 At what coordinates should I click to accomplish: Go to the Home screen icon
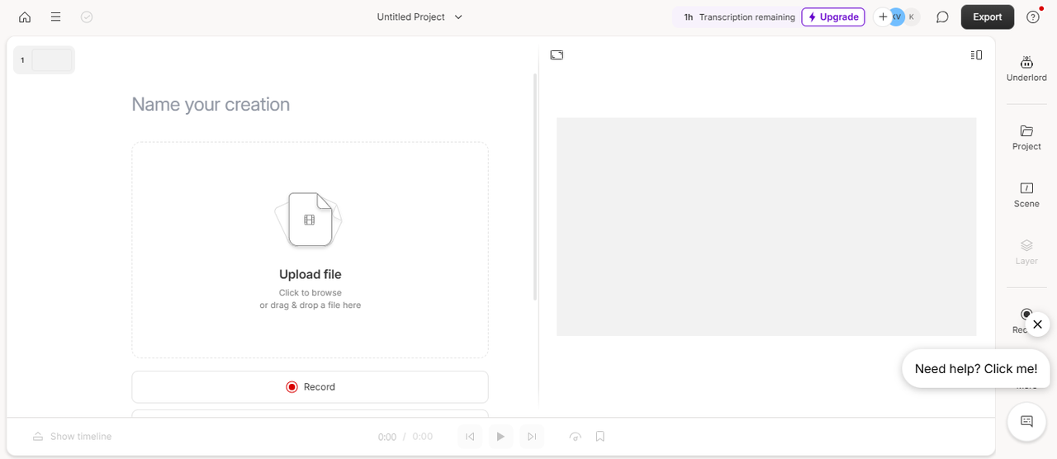[25, 17]
